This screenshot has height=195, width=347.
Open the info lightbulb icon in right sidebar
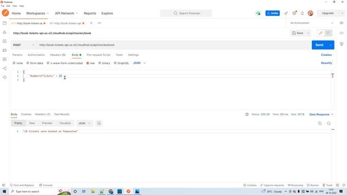tap(342, 44)
